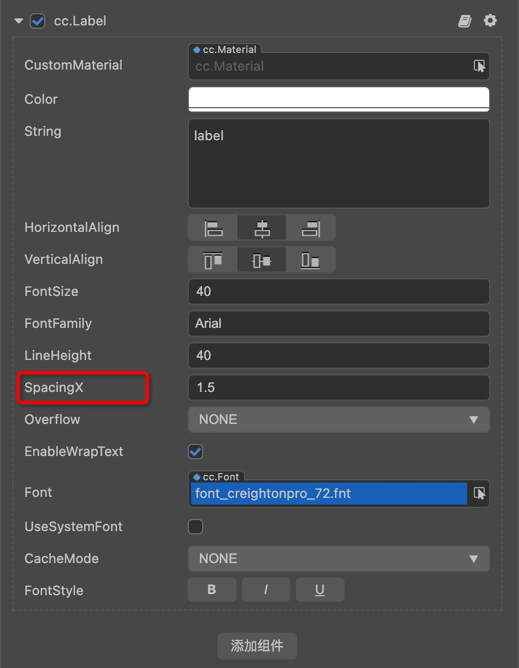Screen dimensions: 519x668
Task: Click the Font asset picker icon
Action: click(479, 494)
